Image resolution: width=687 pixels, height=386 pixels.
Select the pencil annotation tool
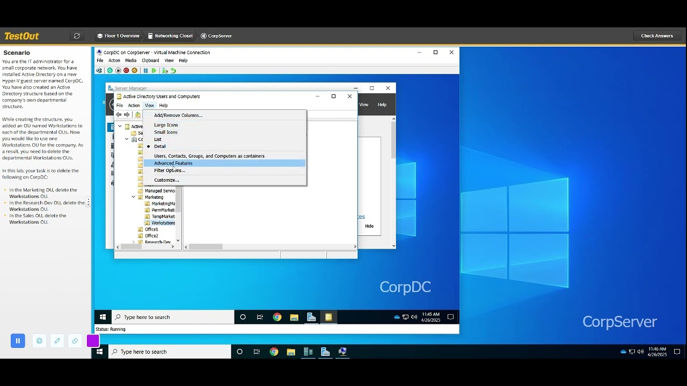coord(57,340)
